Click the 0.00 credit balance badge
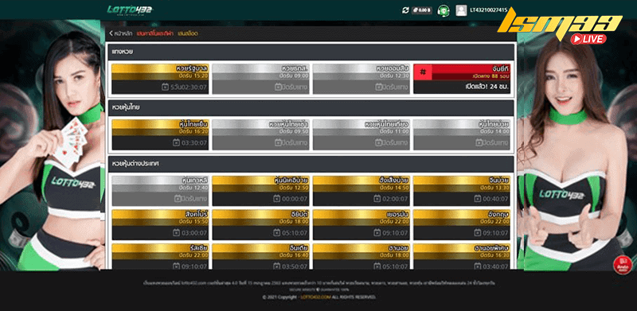637x311 pixels. (422, 10)
